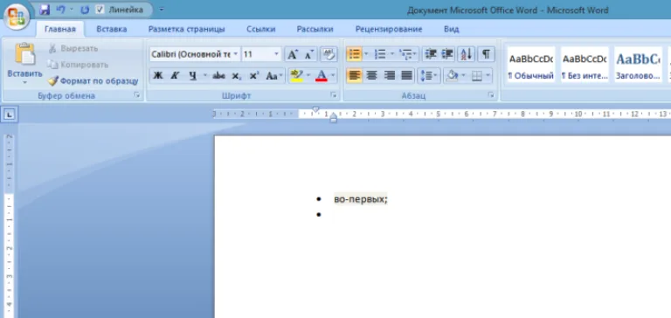
Task: Click Формат по образцу button
Action: [93, 81]
